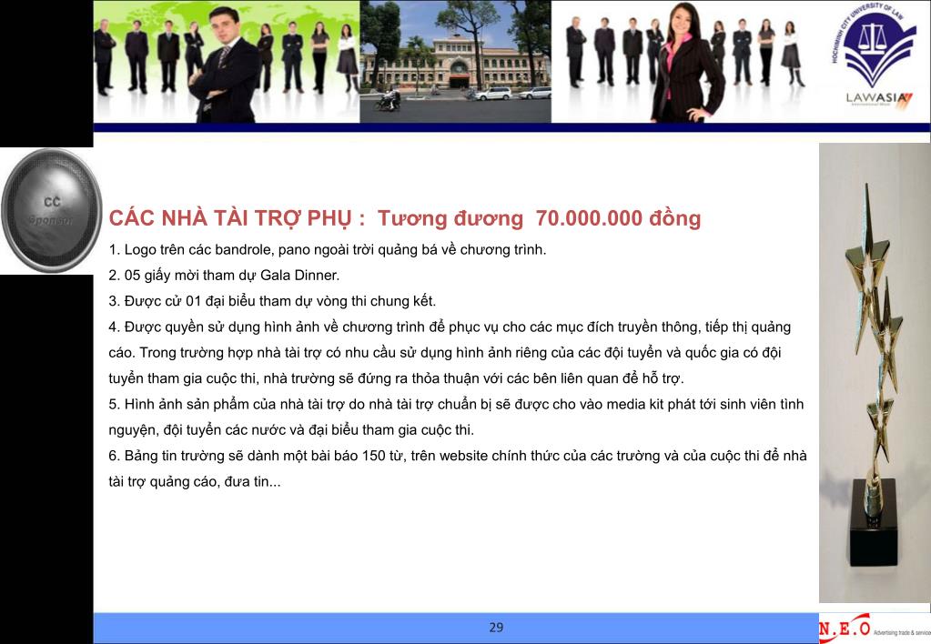Screen dimensions: 931x644
Task: Click line '1. Logo trên các bandrole'
Action: (x=327, y=250)
